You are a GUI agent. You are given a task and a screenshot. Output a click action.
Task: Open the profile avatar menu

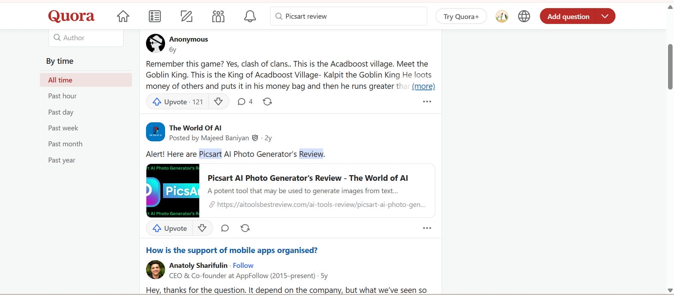(502, 16)
